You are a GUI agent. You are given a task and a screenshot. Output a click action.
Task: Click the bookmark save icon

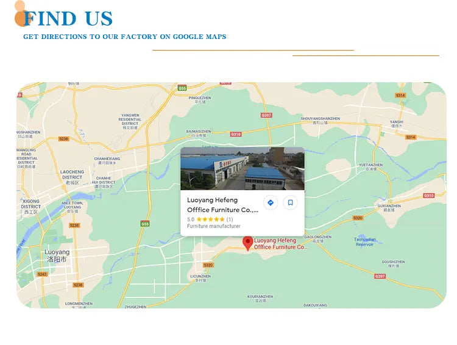point(290,203)
